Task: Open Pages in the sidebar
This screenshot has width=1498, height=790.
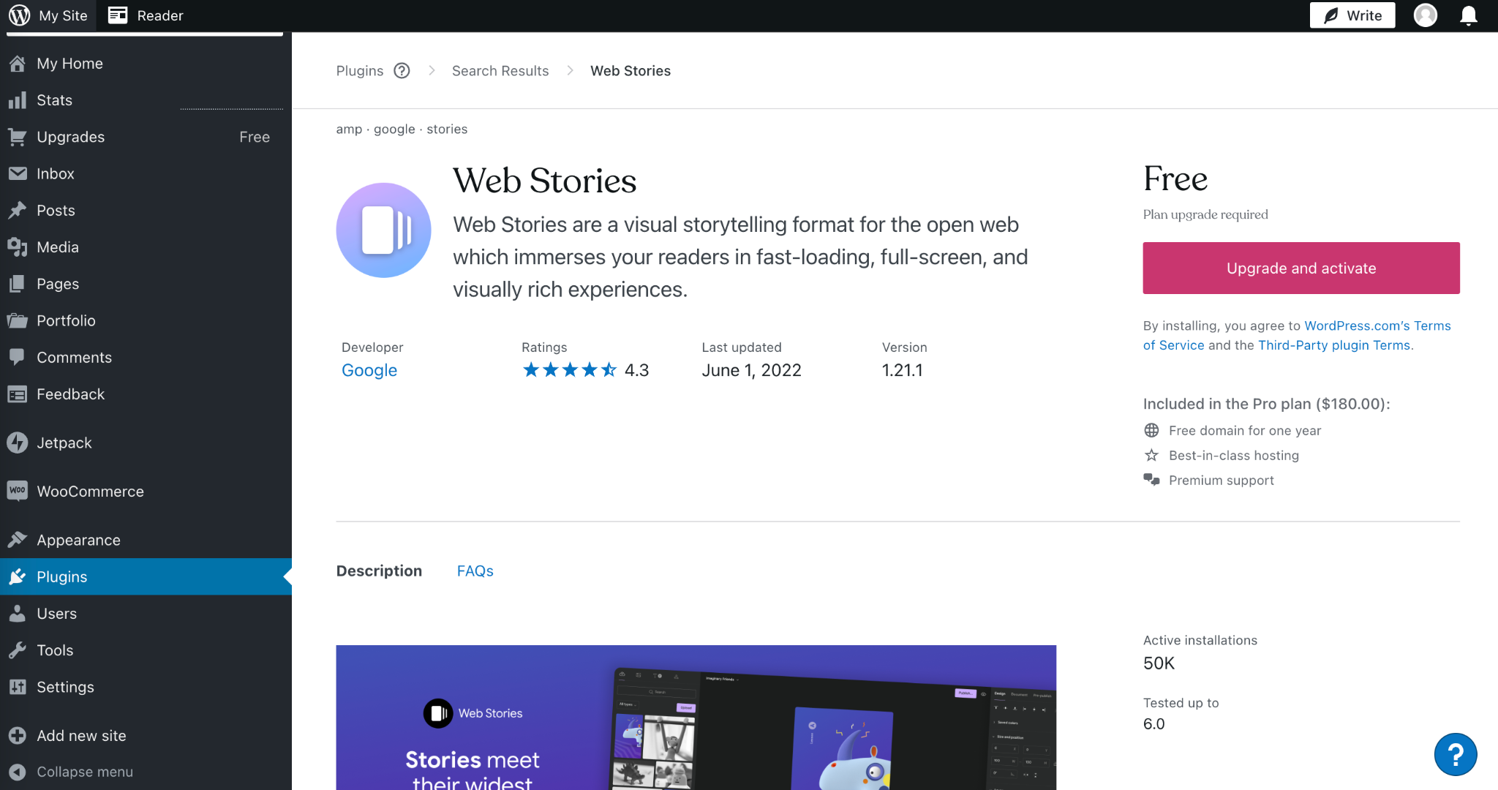Action: click(x=146, y=284)
